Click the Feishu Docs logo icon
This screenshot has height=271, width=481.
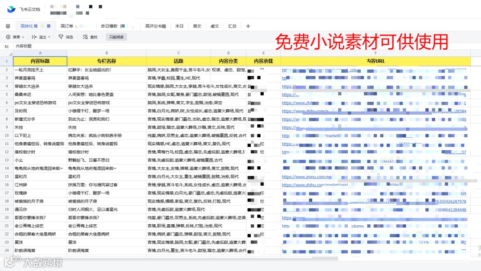11,9
